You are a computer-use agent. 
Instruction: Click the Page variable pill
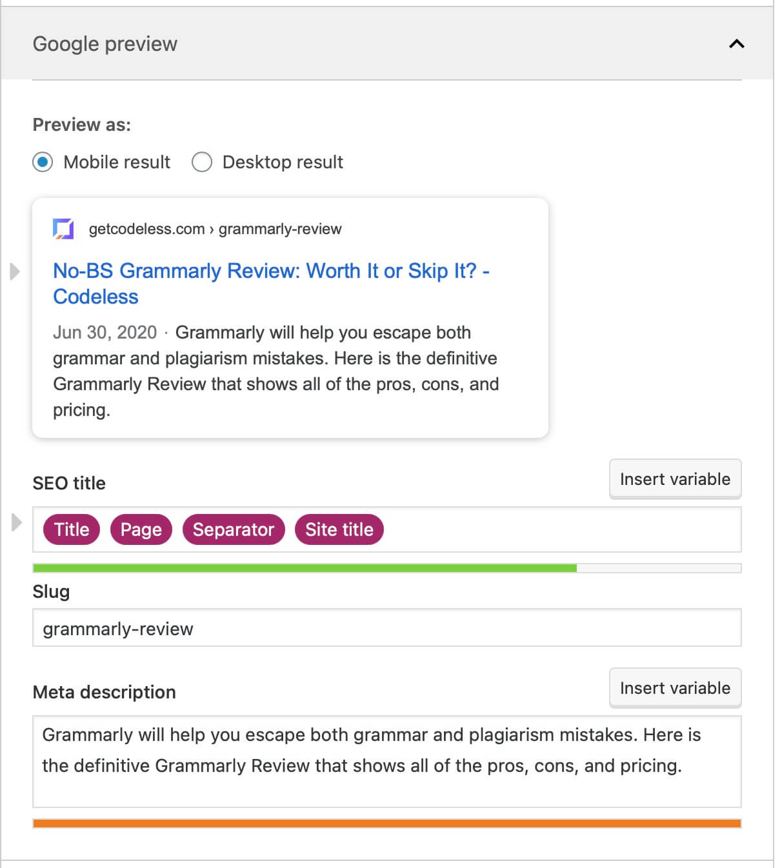coord(141,529)
